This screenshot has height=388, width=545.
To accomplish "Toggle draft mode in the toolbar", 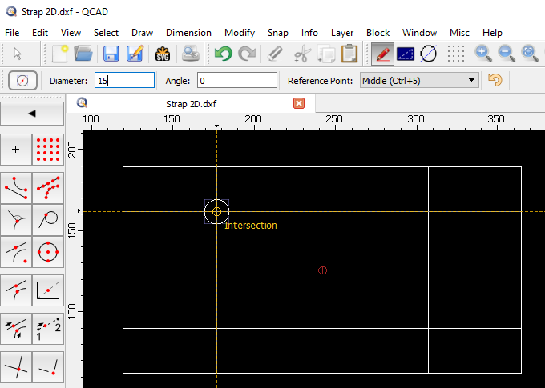I will coord(429,54).
